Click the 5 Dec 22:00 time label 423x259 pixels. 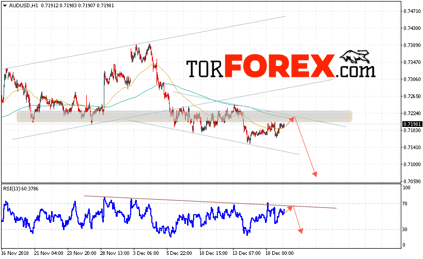(x=179, y=253)
